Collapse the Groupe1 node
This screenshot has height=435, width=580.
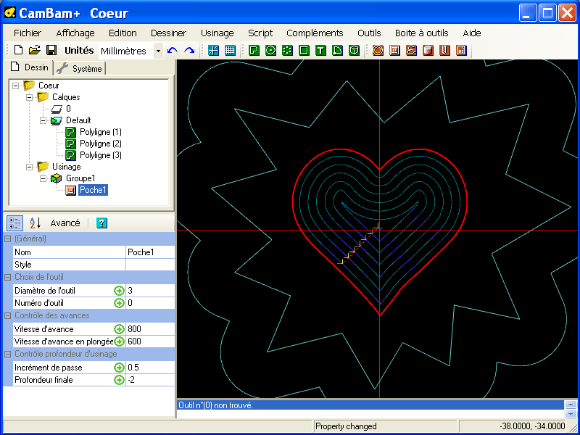pos(43,178)
